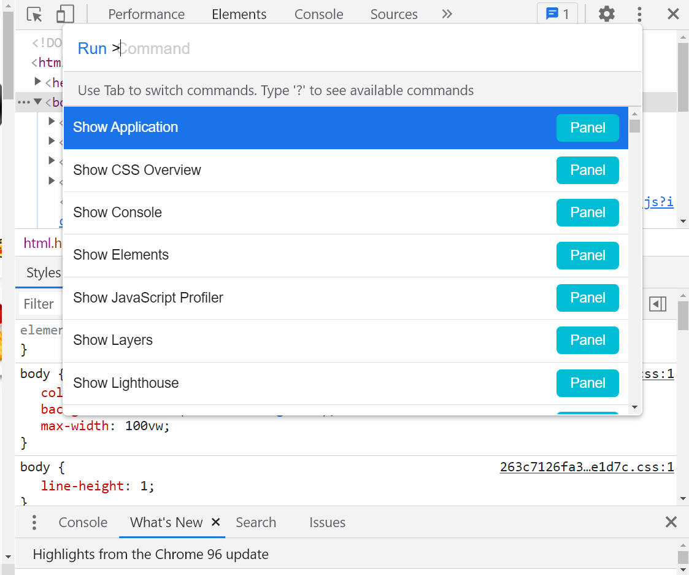Close the What's New tab
The height and width of the screenshot is (575, 689).
click(215, 522)
